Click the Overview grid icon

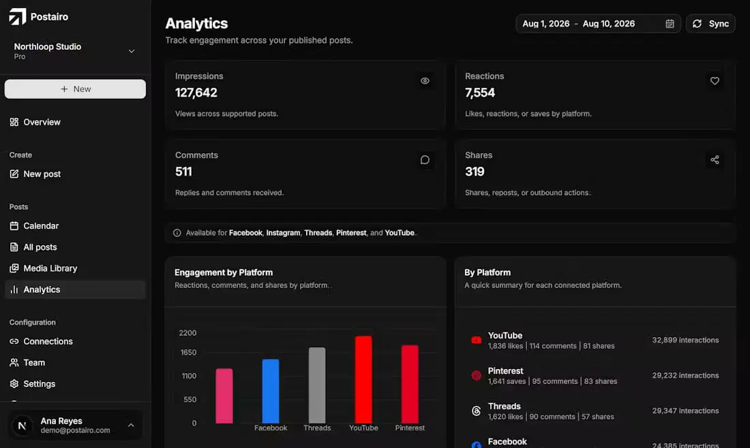click(14, 123)
